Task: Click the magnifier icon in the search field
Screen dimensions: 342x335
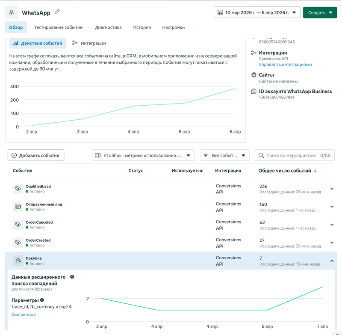Action: [261, 155]
